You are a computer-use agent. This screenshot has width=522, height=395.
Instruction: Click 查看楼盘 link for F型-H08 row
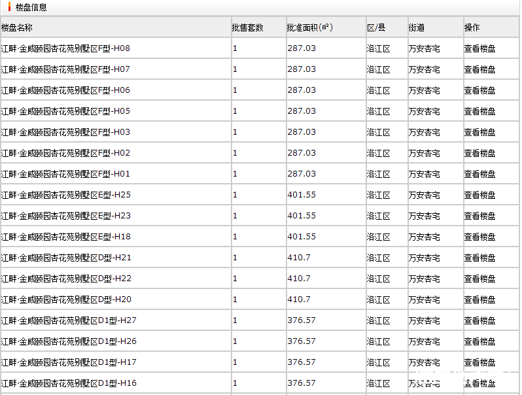pyautogui.click(x=479, y=48)
